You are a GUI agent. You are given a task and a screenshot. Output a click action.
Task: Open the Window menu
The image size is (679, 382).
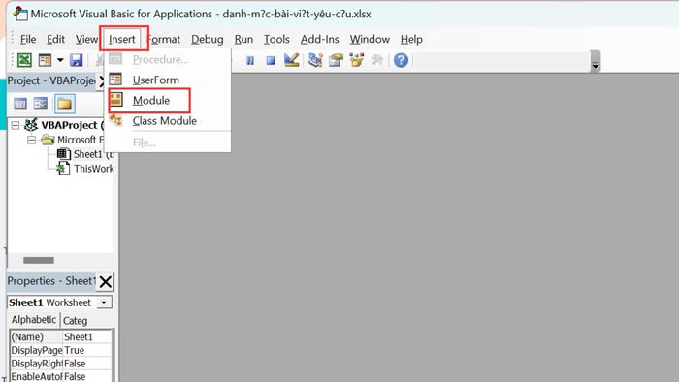[x=370, y=39]
